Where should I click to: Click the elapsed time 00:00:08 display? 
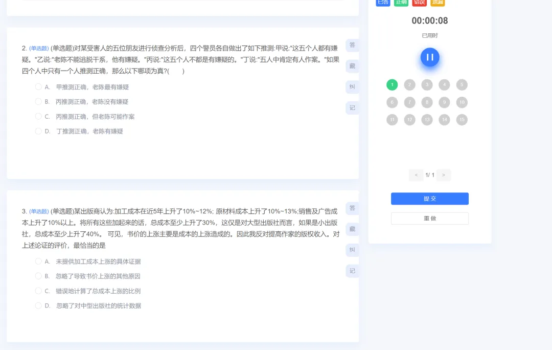coord(430,21)
